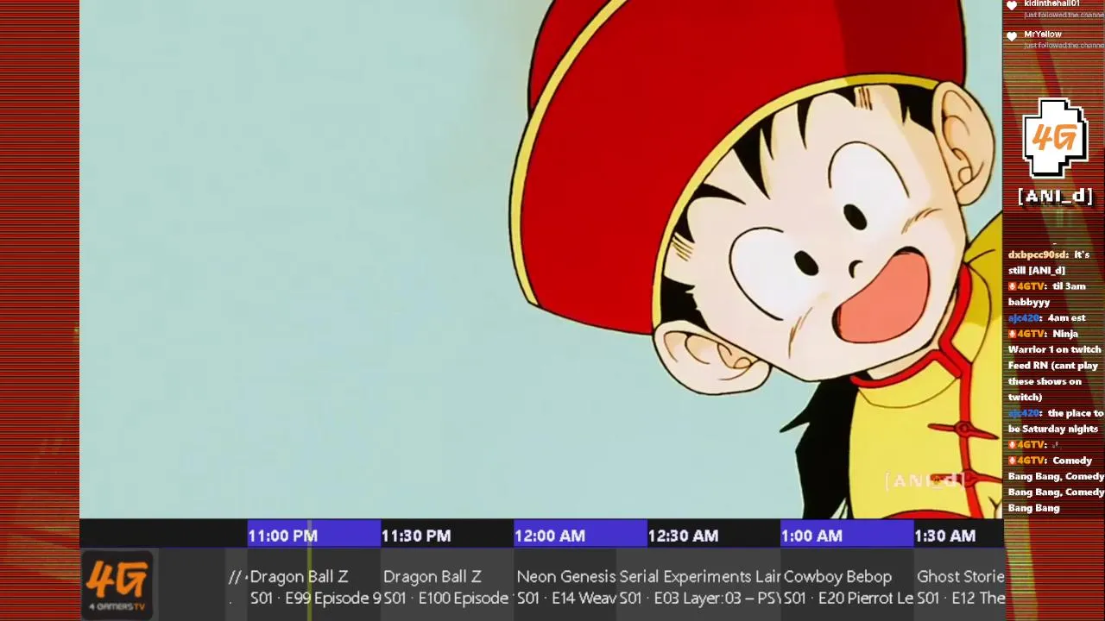Click the ajc420 name on '4am est' message
The height and width of the screenshot is (621, 1105).
click(x=1024, y=318)
